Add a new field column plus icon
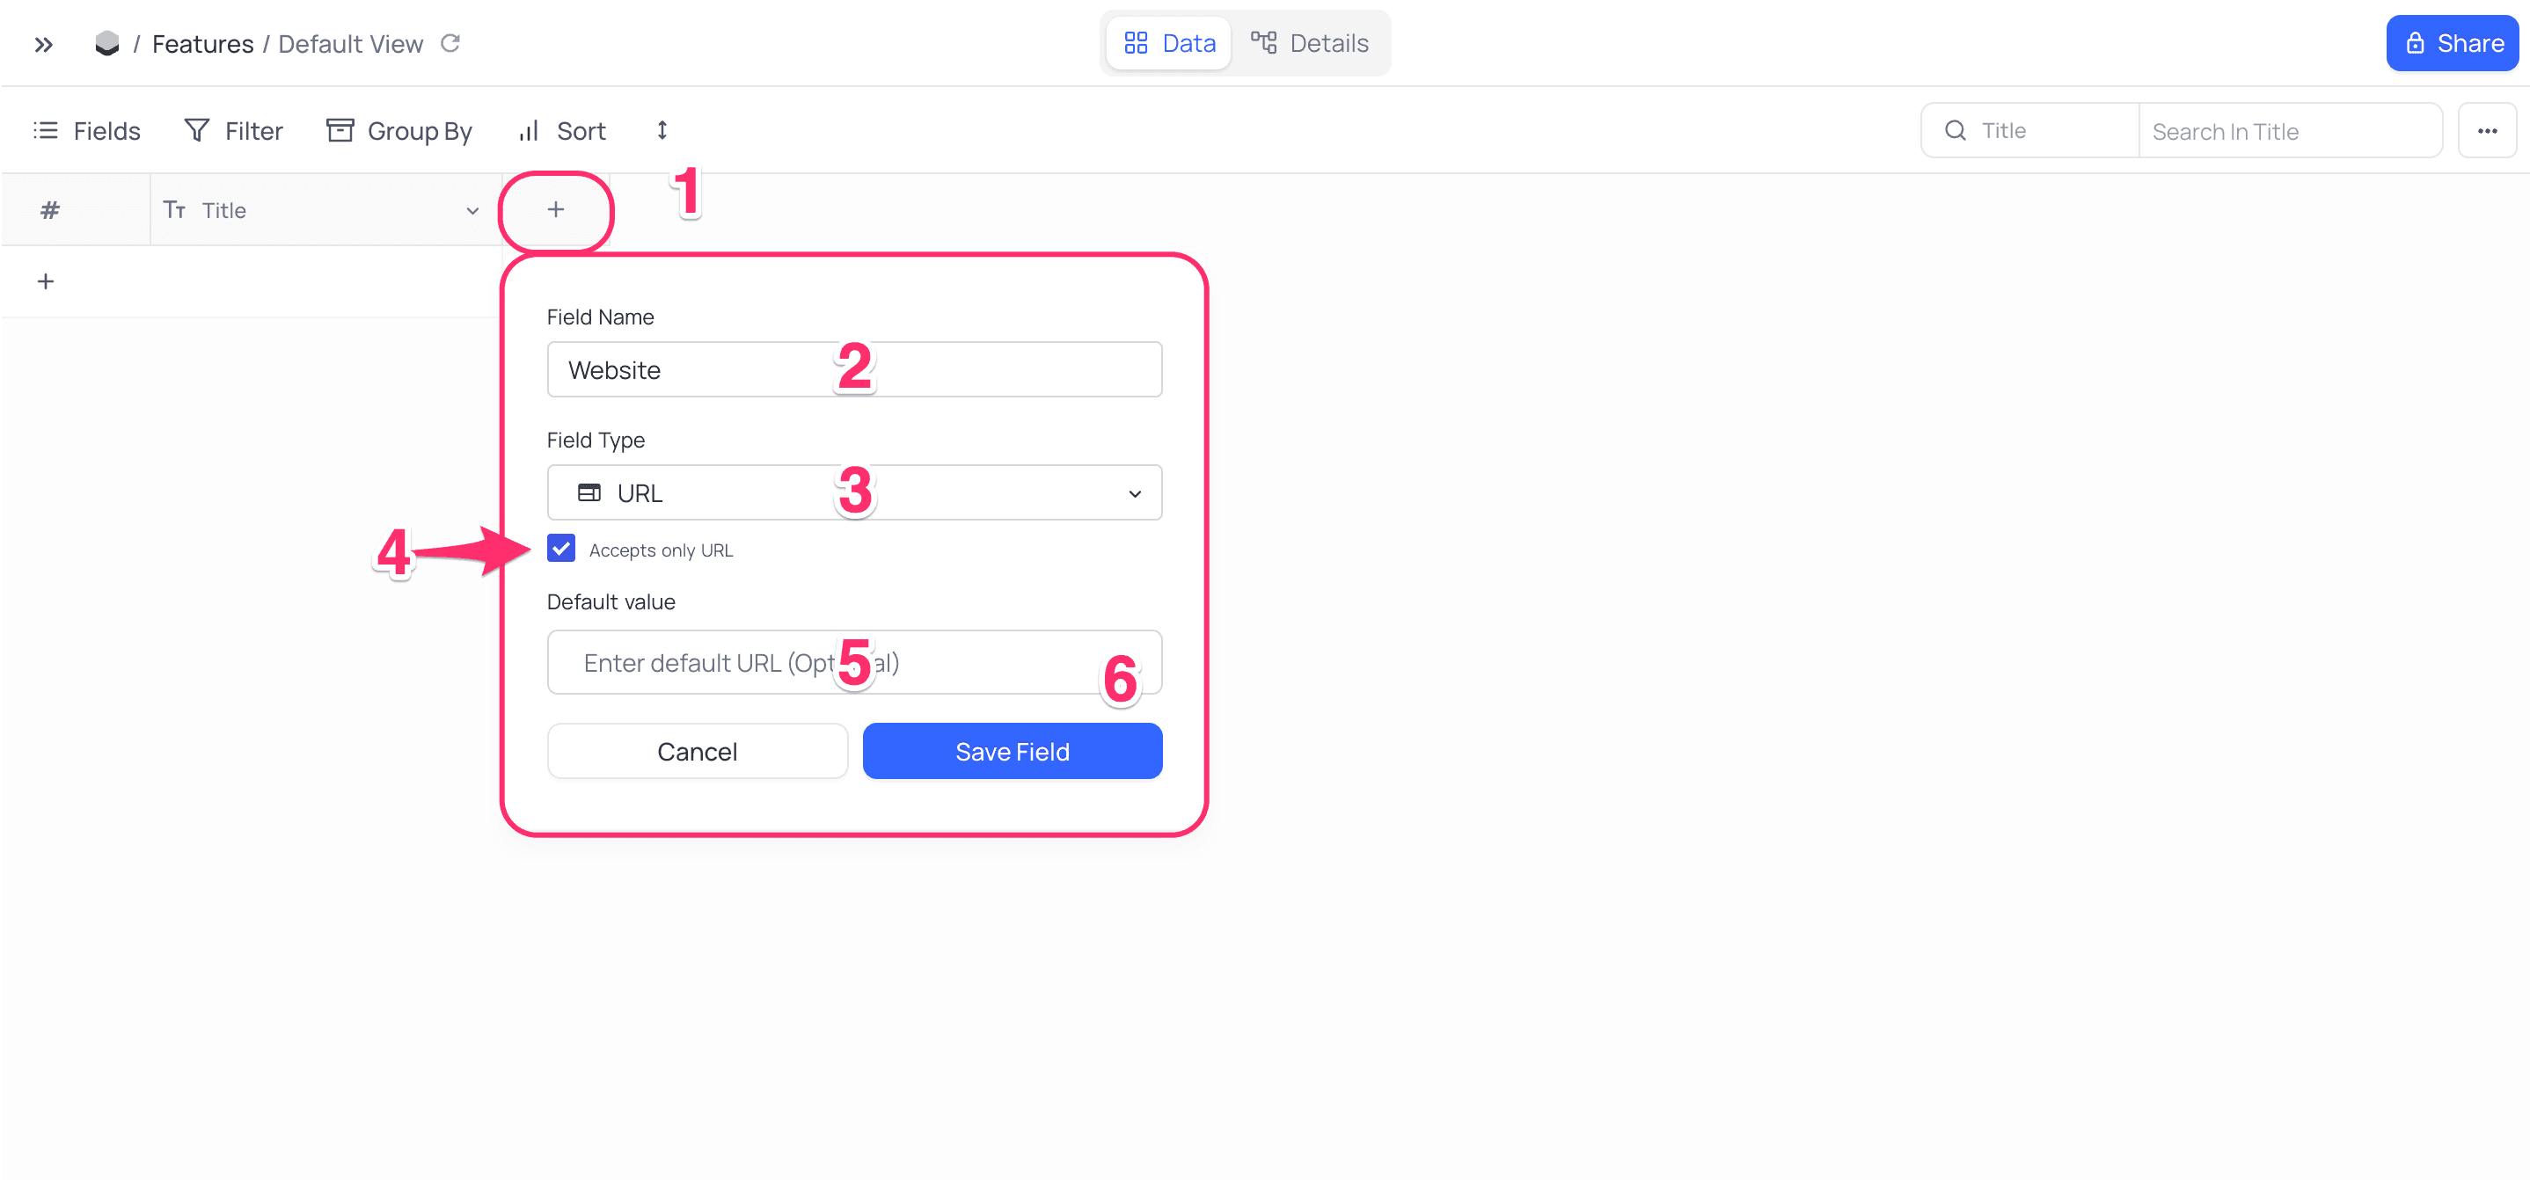 [x=556, y=209]
